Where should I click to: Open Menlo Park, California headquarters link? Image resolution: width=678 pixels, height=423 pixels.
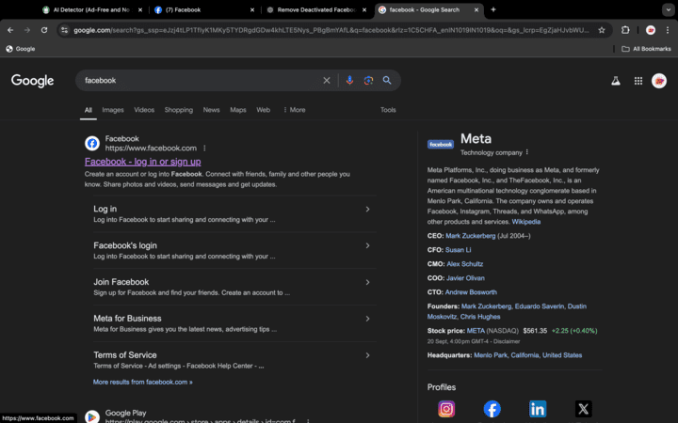(528, 355)
